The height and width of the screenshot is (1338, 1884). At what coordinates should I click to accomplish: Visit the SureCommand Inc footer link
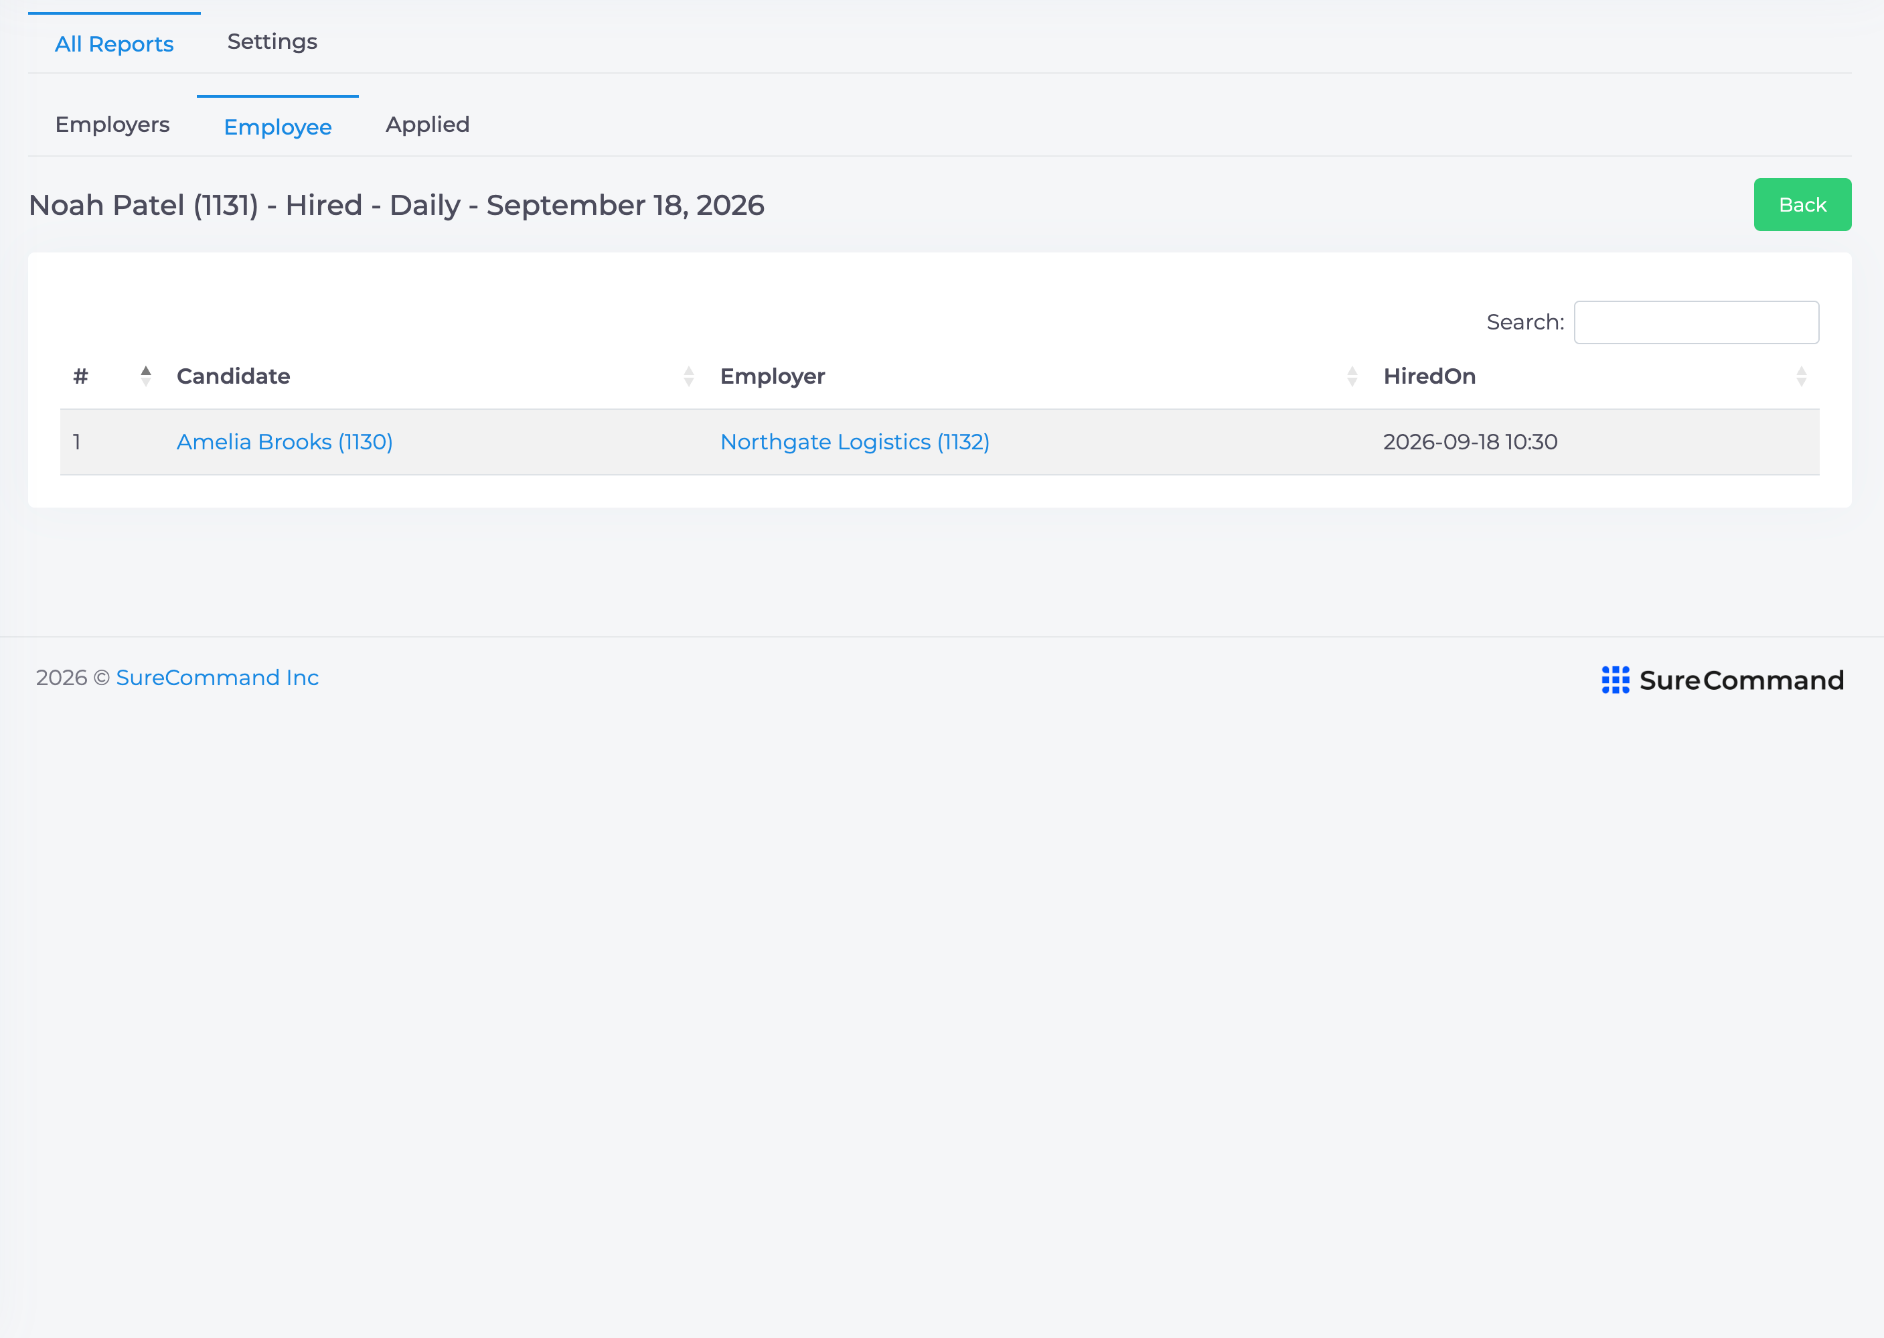[x=218, y=677]
